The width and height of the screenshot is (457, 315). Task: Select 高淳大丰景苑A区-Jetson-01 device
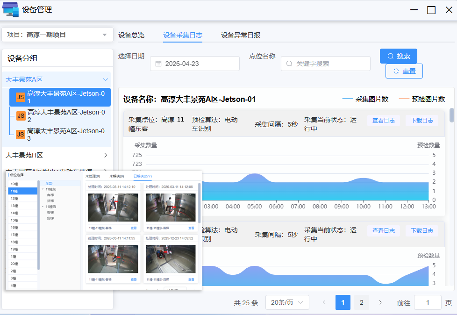[60, 97]
